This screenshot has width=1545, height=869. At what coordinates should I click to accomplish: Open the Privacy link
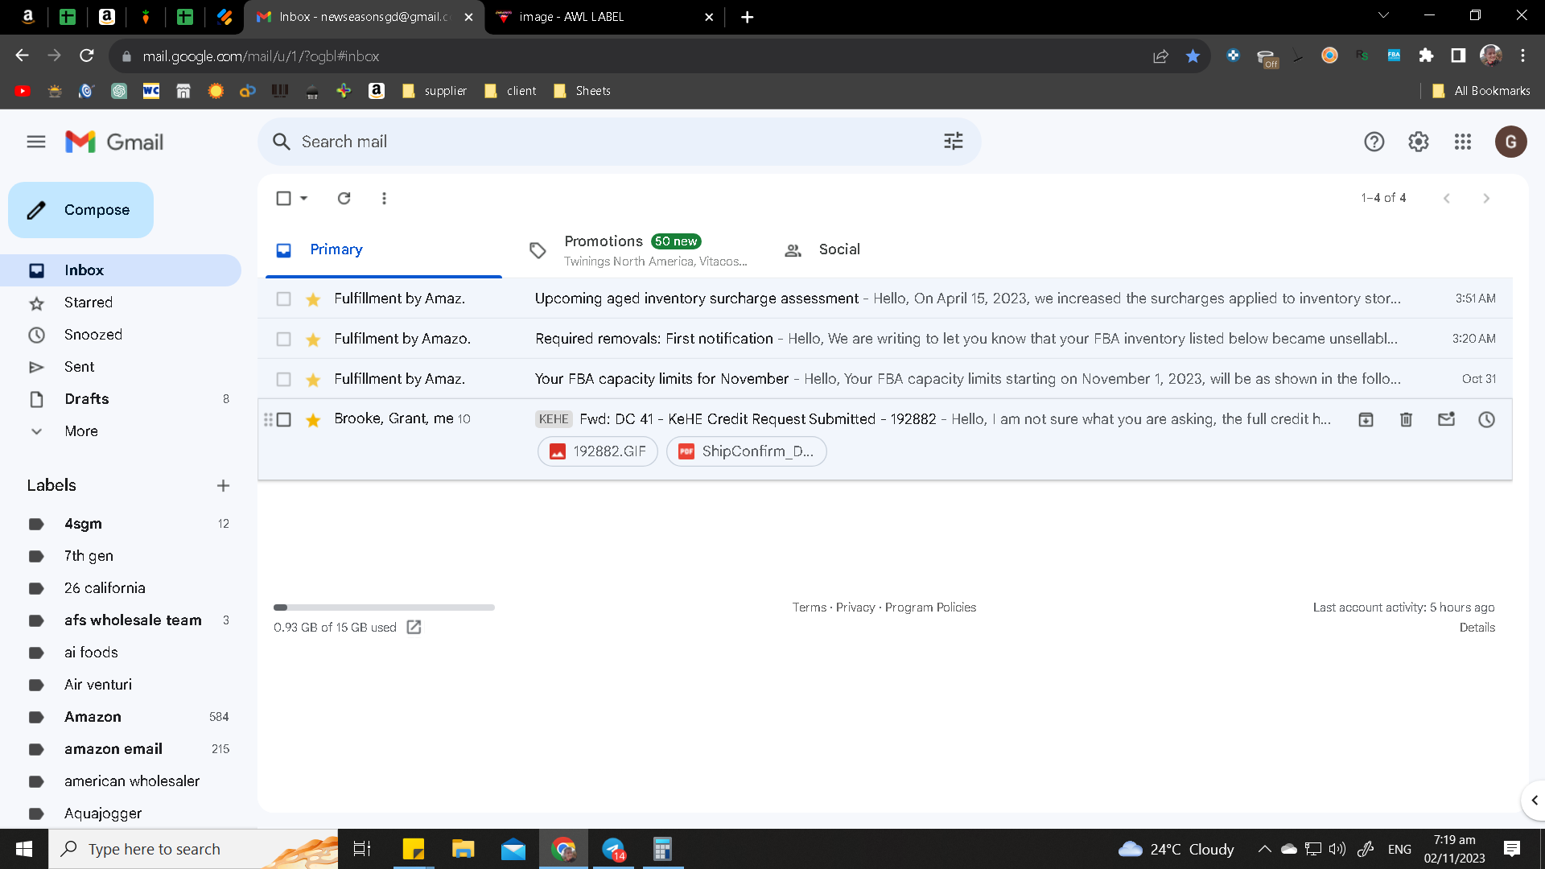point(855,607)
